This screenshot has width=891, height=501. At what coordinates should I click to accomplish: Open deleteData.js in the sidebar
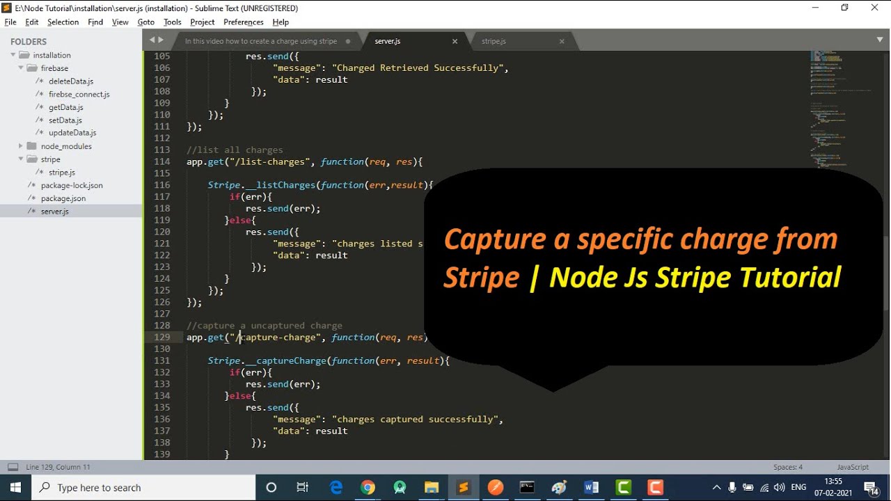pyautogui.click(x=71, y=81)
